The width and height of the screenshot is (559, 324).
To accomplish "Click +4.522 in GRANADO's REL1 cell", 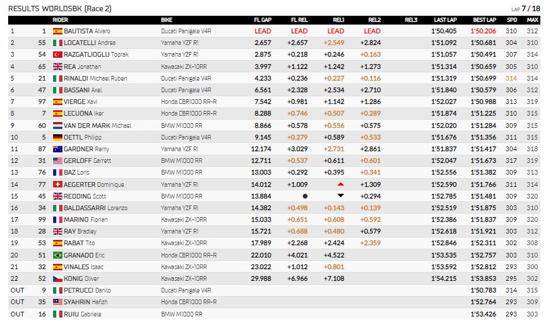I will pyautogui.click(x=334, y=255).
